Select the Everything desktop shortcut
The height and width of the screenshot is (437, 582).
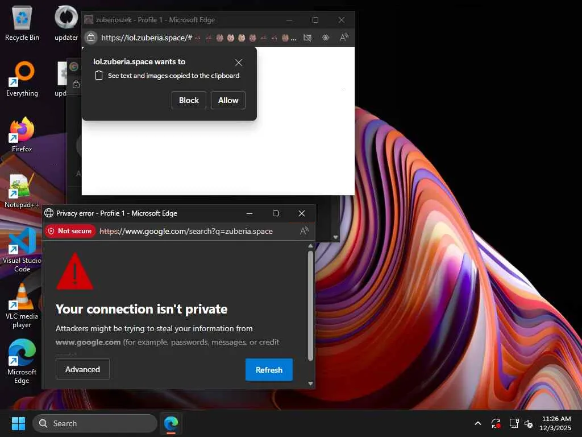click(x=22, y=79)
